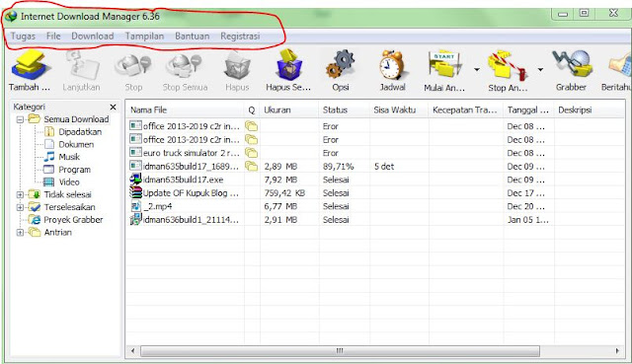This screenshot has height=364, width=632.
Task: Select the euro truck simulator 2 row
Action: pyautogui.click(x=375, y=153)
